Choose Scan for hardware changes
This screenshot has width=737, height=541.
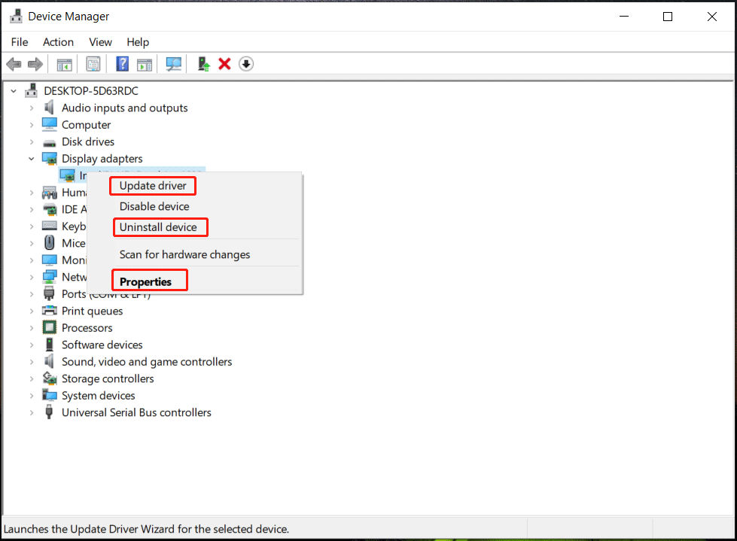coord(184,254)
